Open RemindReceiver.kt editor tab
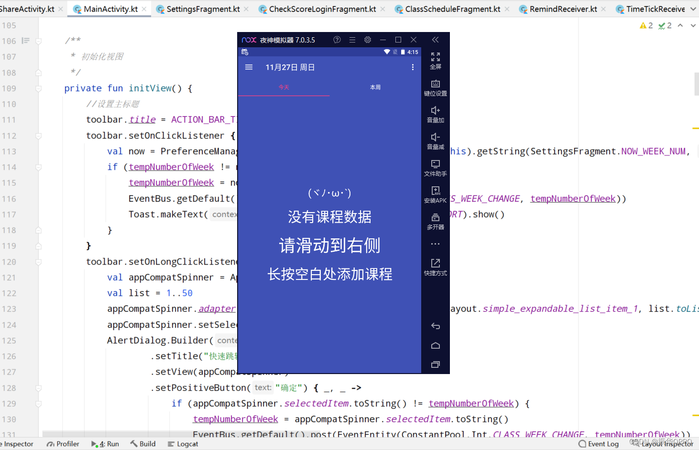This screenshot has width=699, height=450. (x=563, y=9)
